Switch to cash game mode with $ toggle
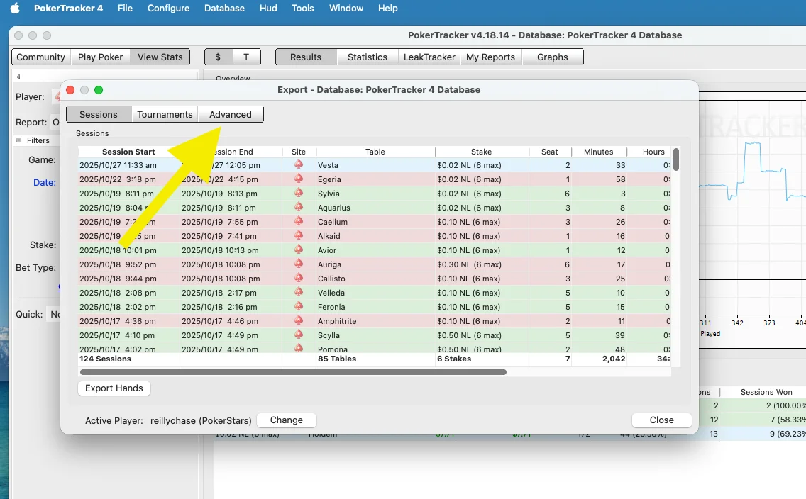The image size is (806, 499). [218, 57]
